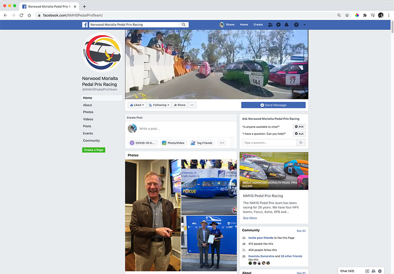
Task: Open the Friend Requests icon
Action: tap(270, 24)
